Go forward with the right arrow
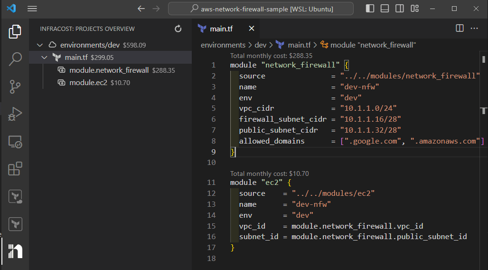488x270 pixels. pos(156,9)
